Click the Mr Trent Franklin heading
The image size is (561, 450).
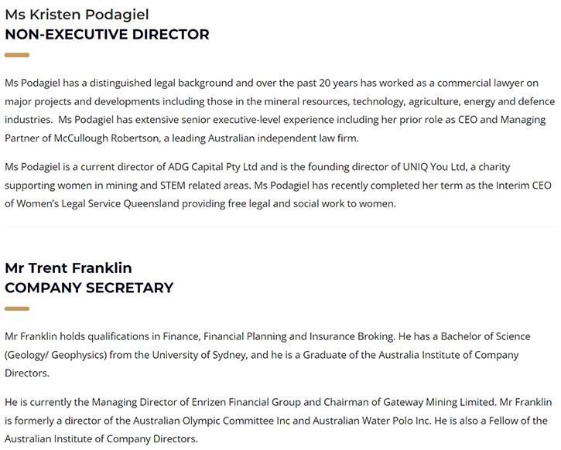[x=68, y=268]
